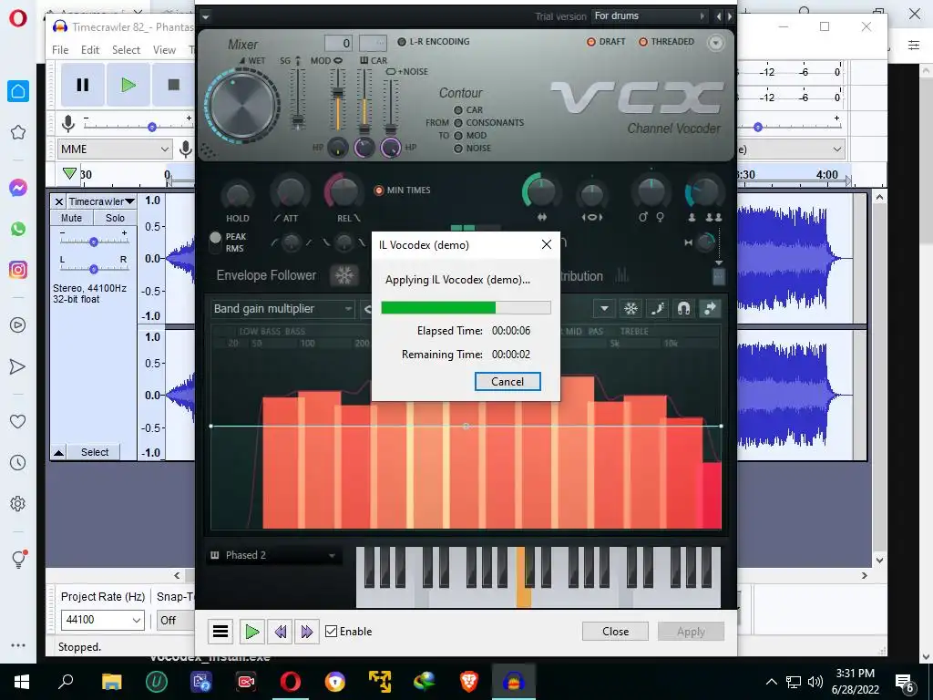
Task: Click the taskbar volume speaker icon
Action: click(815, 682)
